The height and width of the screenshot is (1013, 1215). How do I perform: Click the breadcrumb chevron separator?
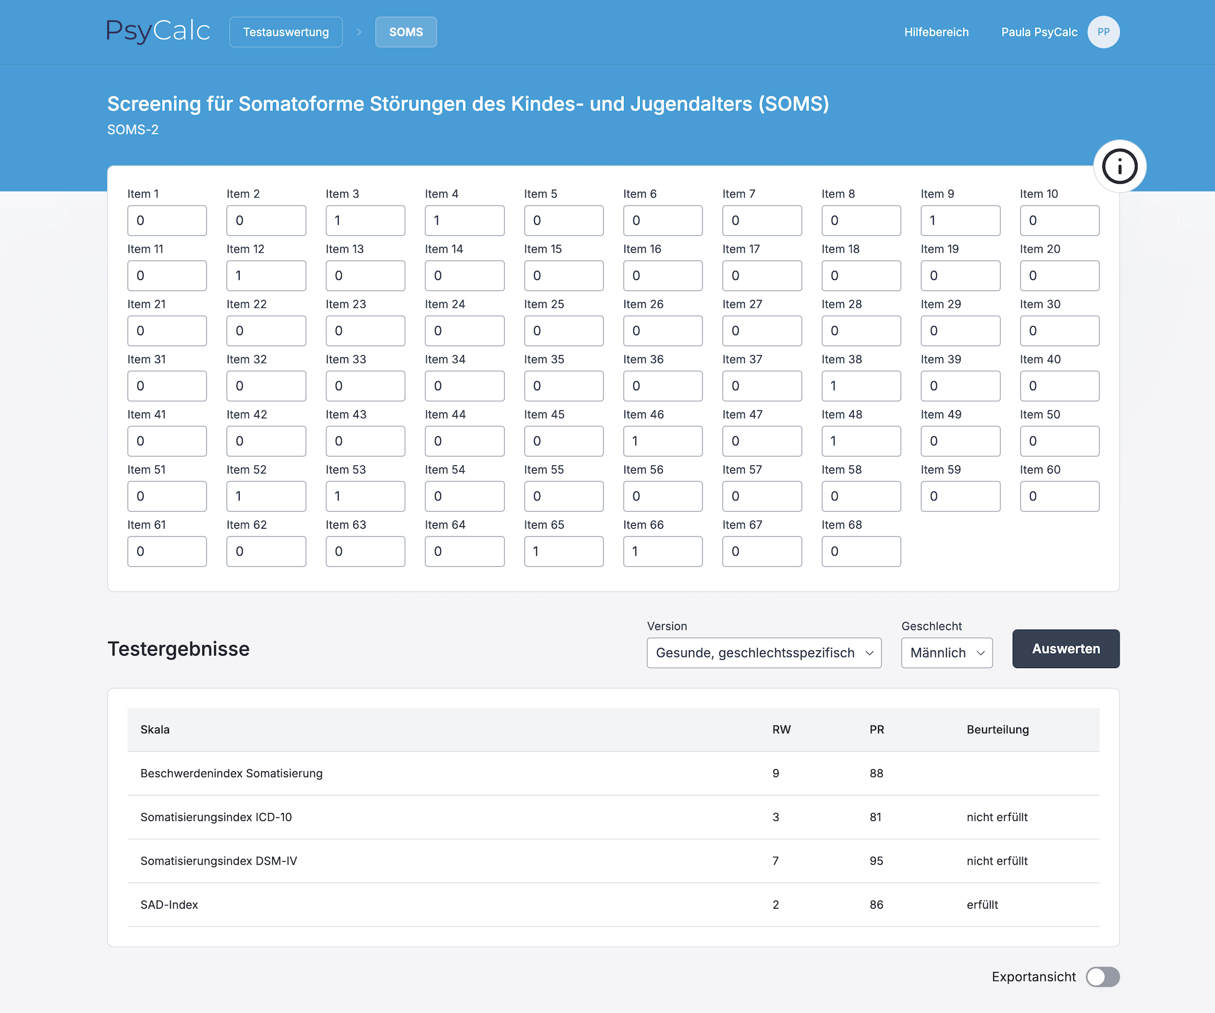359,32
